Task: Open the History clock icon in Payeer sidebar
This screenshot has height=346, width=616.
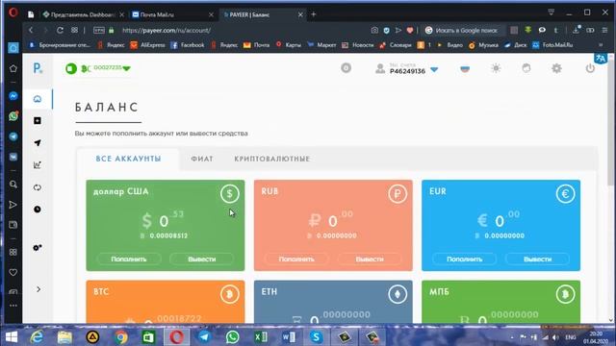Action: (x=38, y=210)
